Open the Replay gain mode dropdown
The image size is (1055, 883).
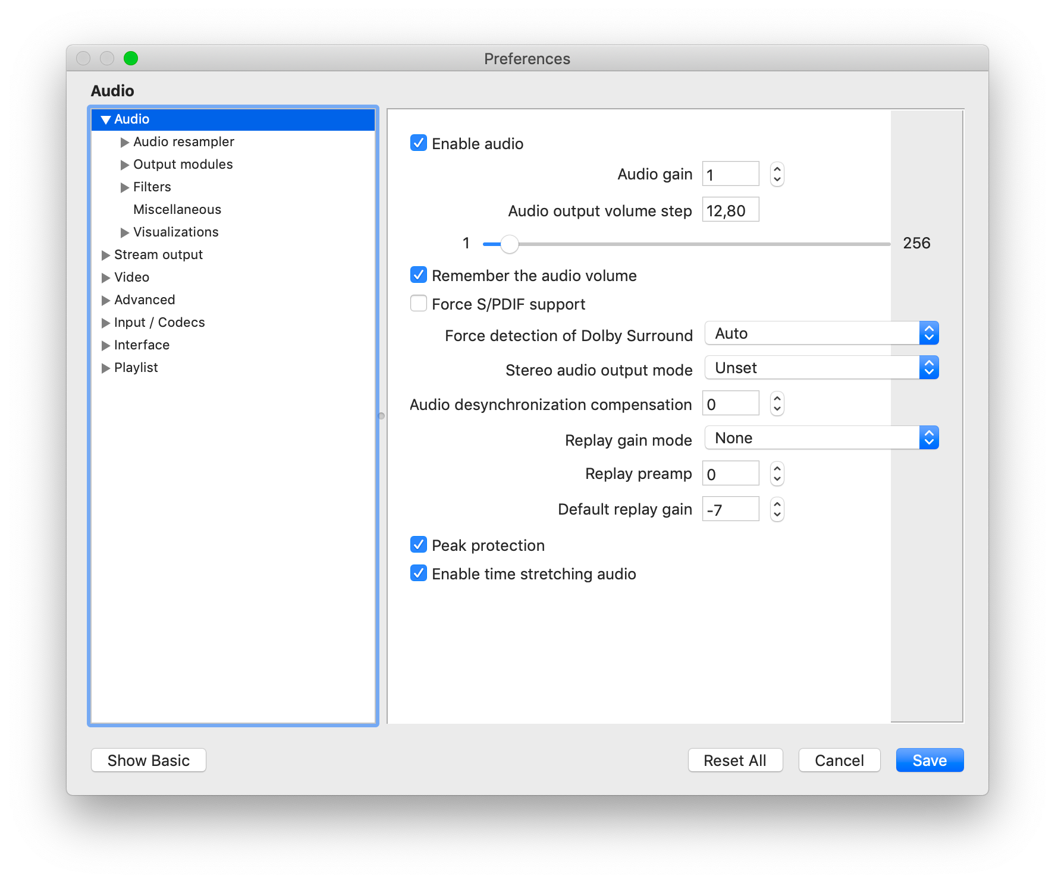[x=821, y=438]
